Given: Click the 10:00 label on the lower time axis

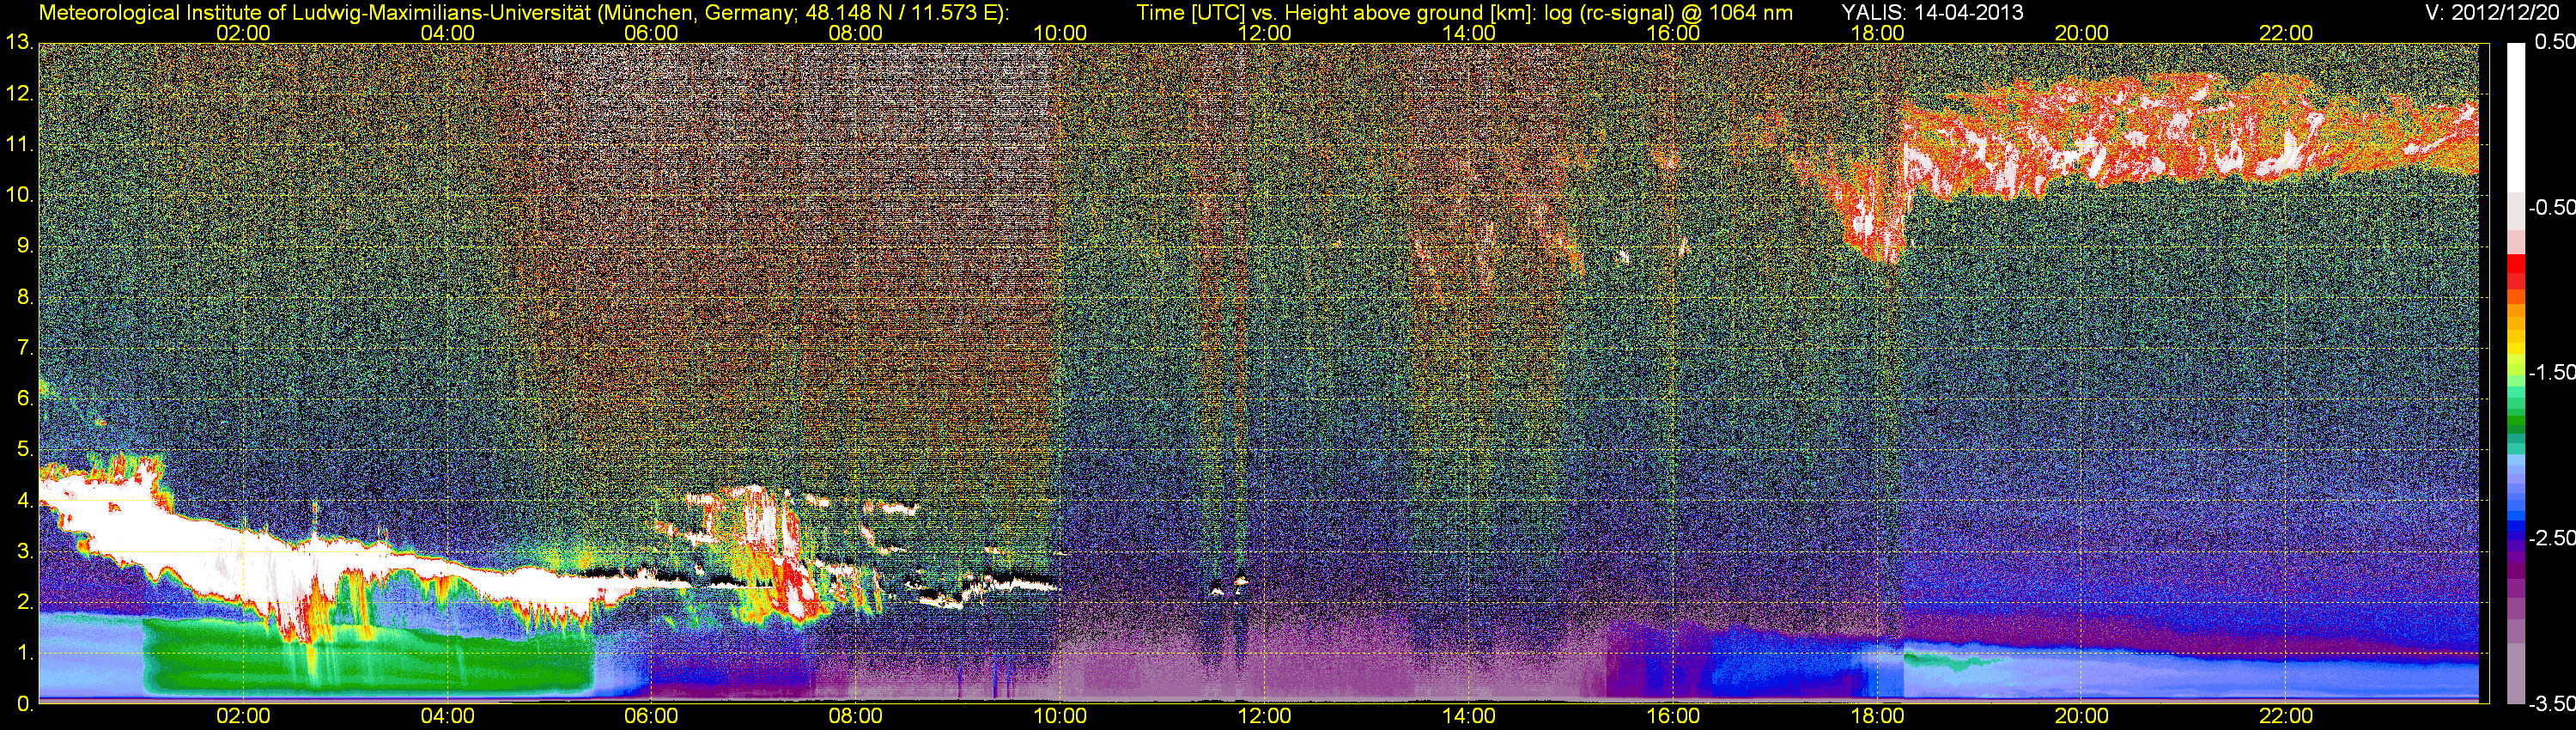Looking at the screenshot, I should pyautogui.click(x=1060, y=716).
